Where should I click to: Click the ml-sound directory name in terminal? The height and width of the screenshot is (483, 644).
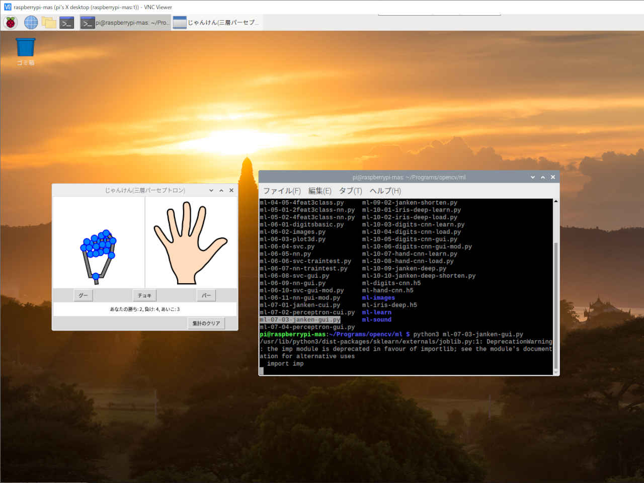coord(377,319)
